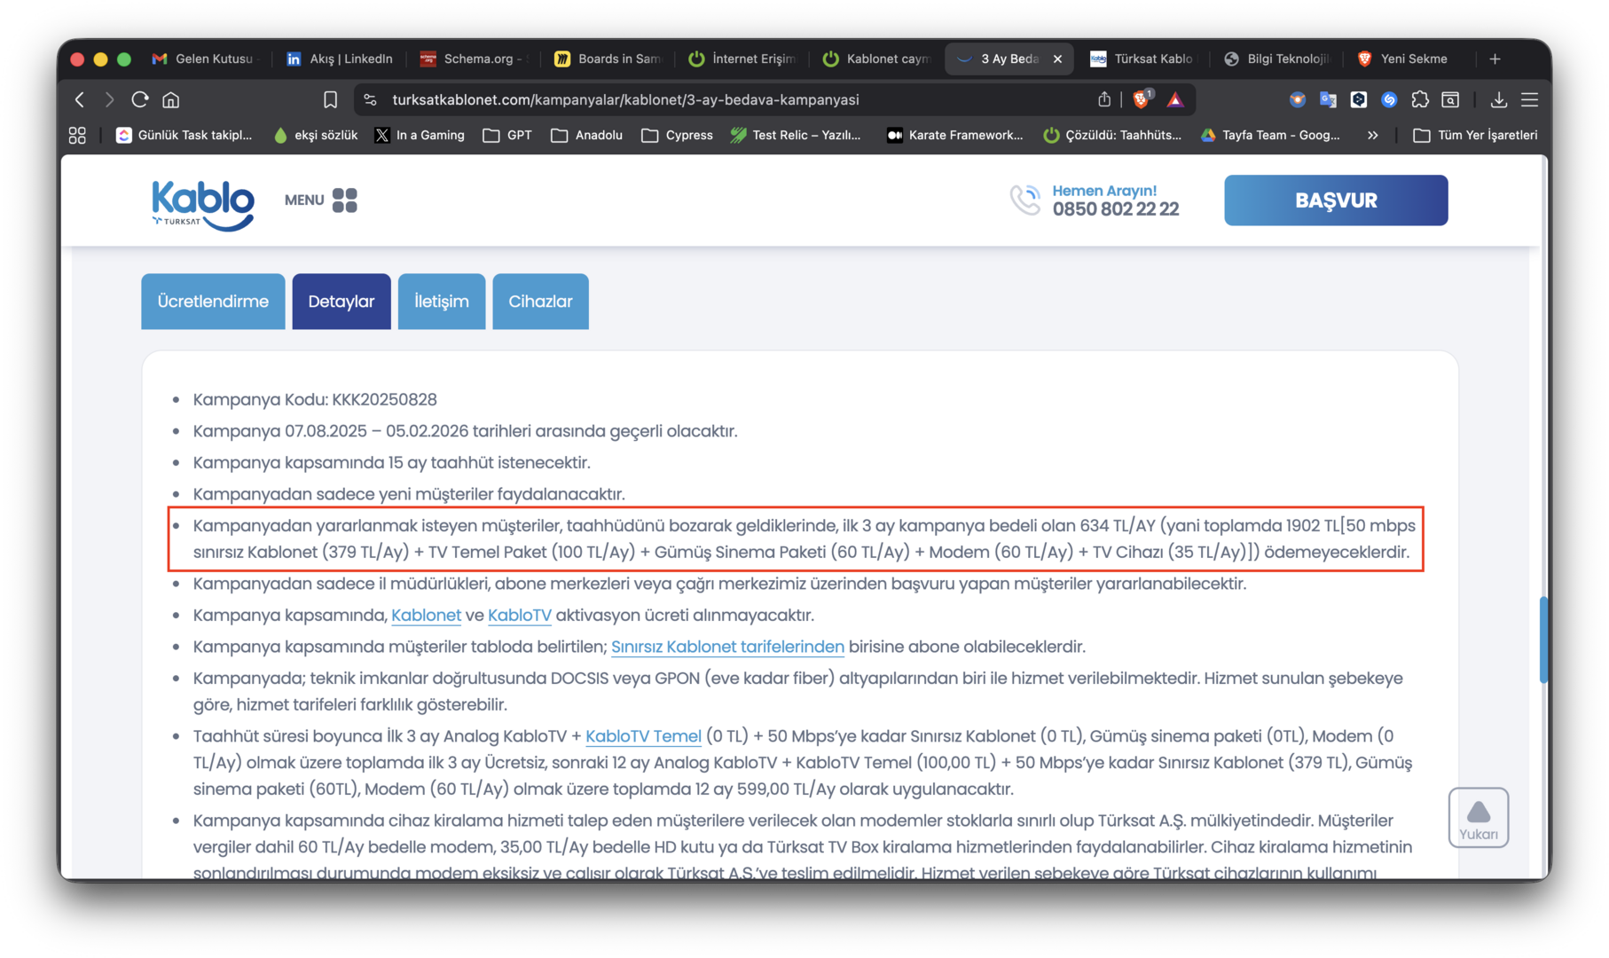Open the Google Translate extension
Viewport: 1609px width, 958px height.
tap(1328, 99)
